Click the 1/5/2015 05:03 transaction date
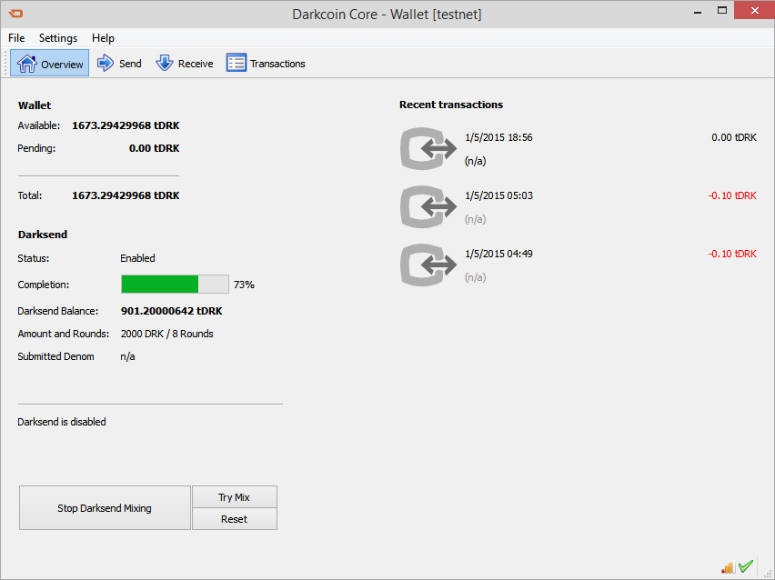The image size is (775, 580). tap(498, 195)
